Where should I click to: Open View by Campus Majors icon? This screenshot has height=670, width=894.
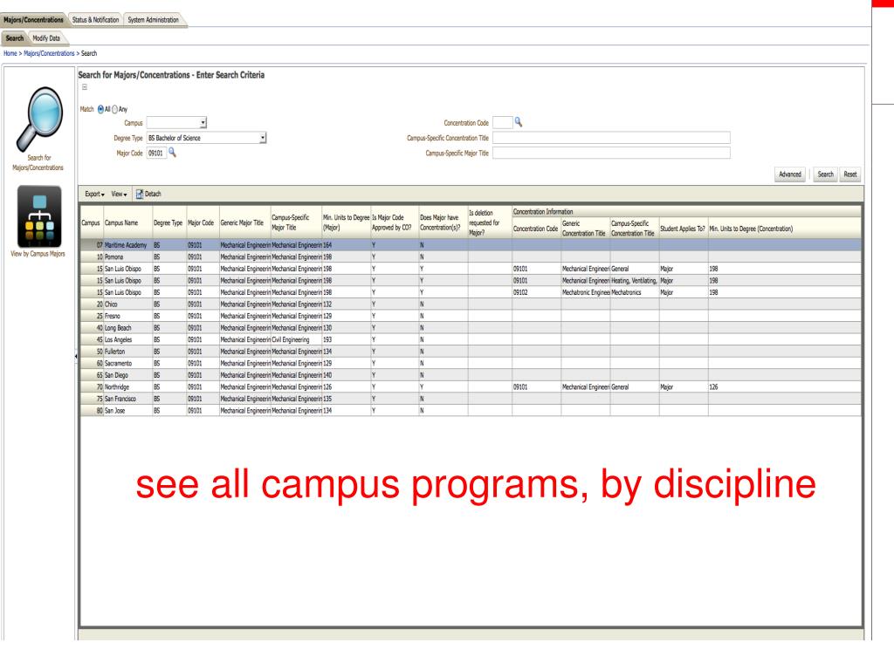[x=38, y=216]
